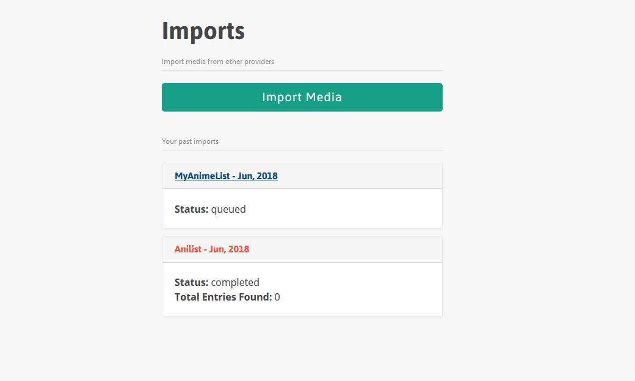This screenshot has height=381, width=635.
Task: Select the 'Status: completed' text
Action: point(217,282)
